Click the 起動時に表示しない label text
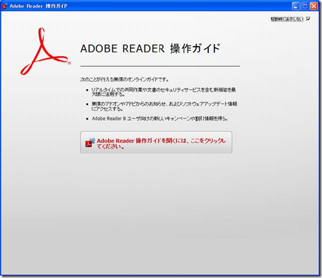This screenshot has height=278, width=322. point(287,19)
